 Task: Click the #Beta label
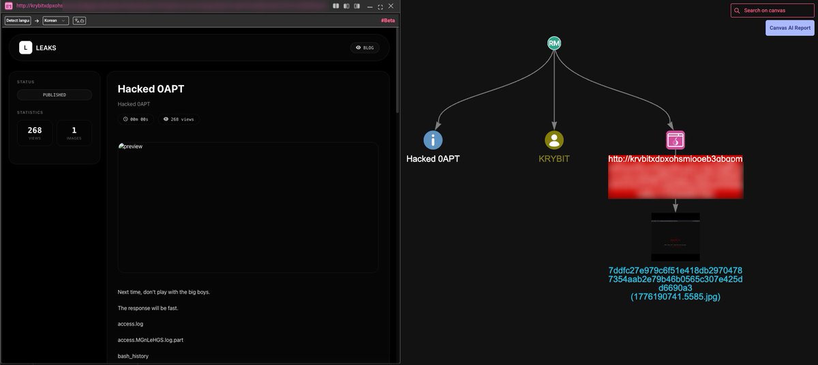pyautogui.click(x=388, y=20)
